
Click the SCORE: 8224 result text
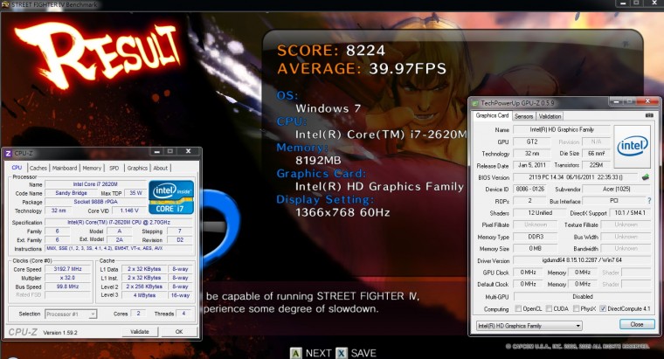[x=331, y=51]
